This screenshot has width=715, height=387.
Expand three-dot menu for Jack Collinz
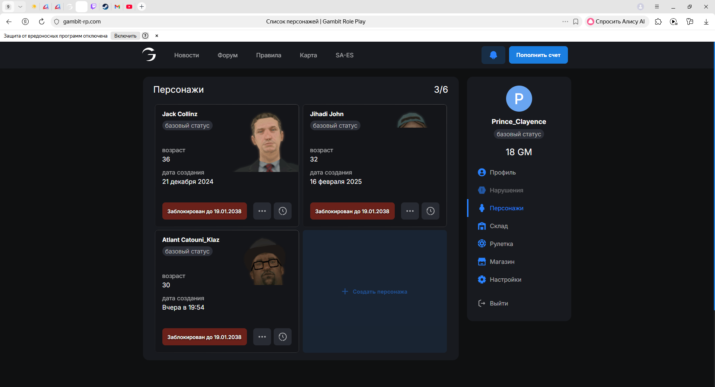[x=262, y=211]
